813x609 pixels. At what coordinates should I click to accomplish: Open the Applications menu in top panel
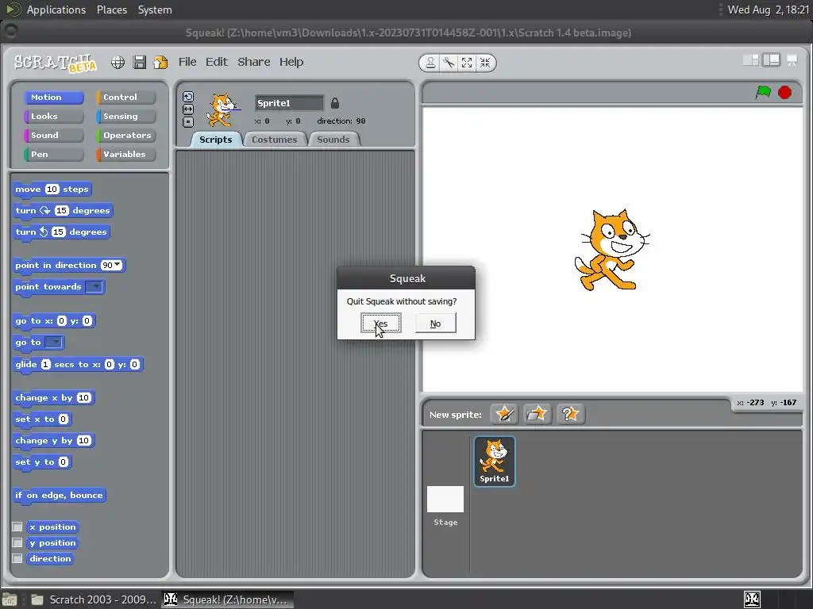click(x=56, y=10)
